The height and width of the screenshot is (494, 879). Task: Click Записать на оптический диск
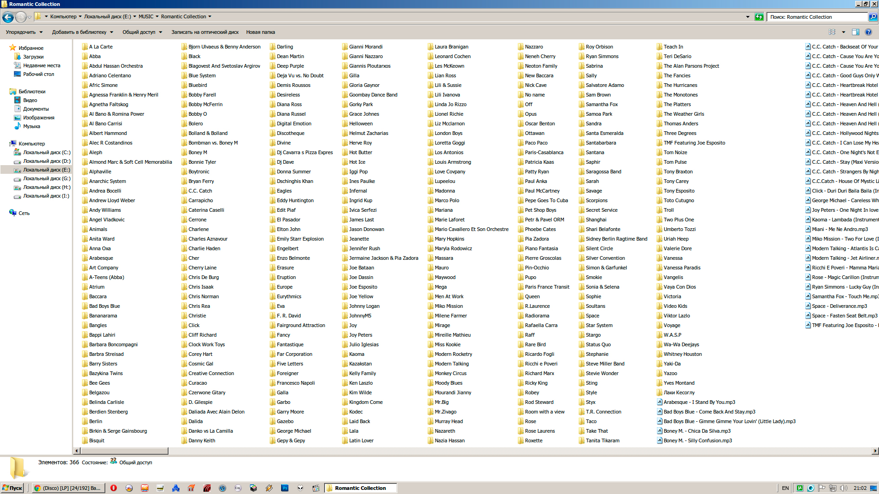[x=205, y=32]
